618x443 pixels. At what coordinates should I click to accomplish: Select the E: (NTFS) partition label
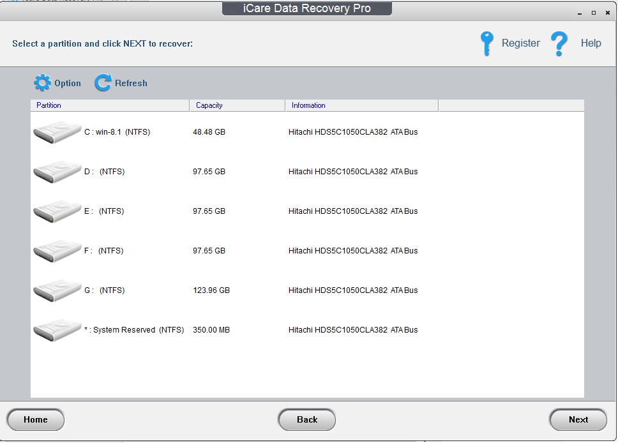tap(104, 211)
